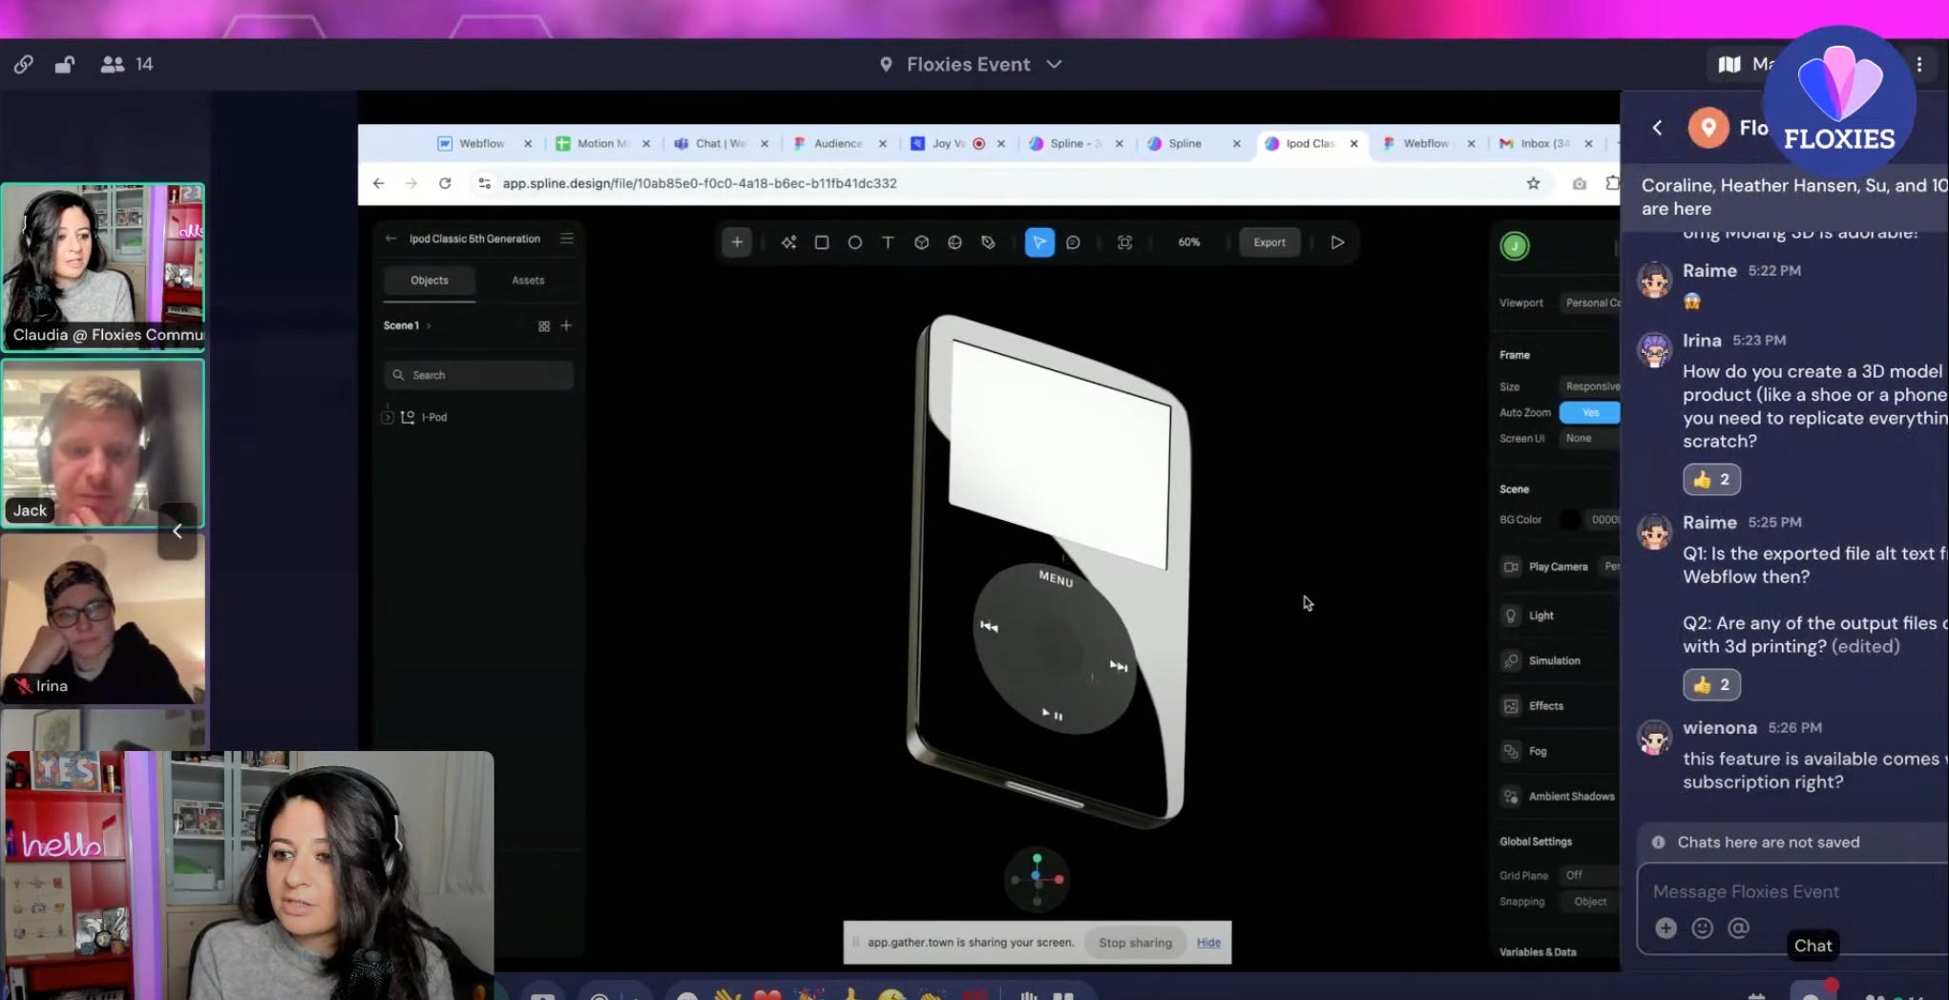This screenshot has width=1949, height=1000.
Task: Add a new scene with plus icon
Action: (566, 325)
